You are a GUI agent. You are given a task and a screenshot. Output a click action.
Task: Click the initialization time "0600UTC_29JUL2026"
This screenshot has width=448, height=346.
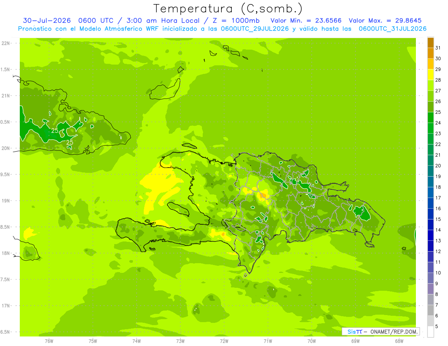click(255, 29)
